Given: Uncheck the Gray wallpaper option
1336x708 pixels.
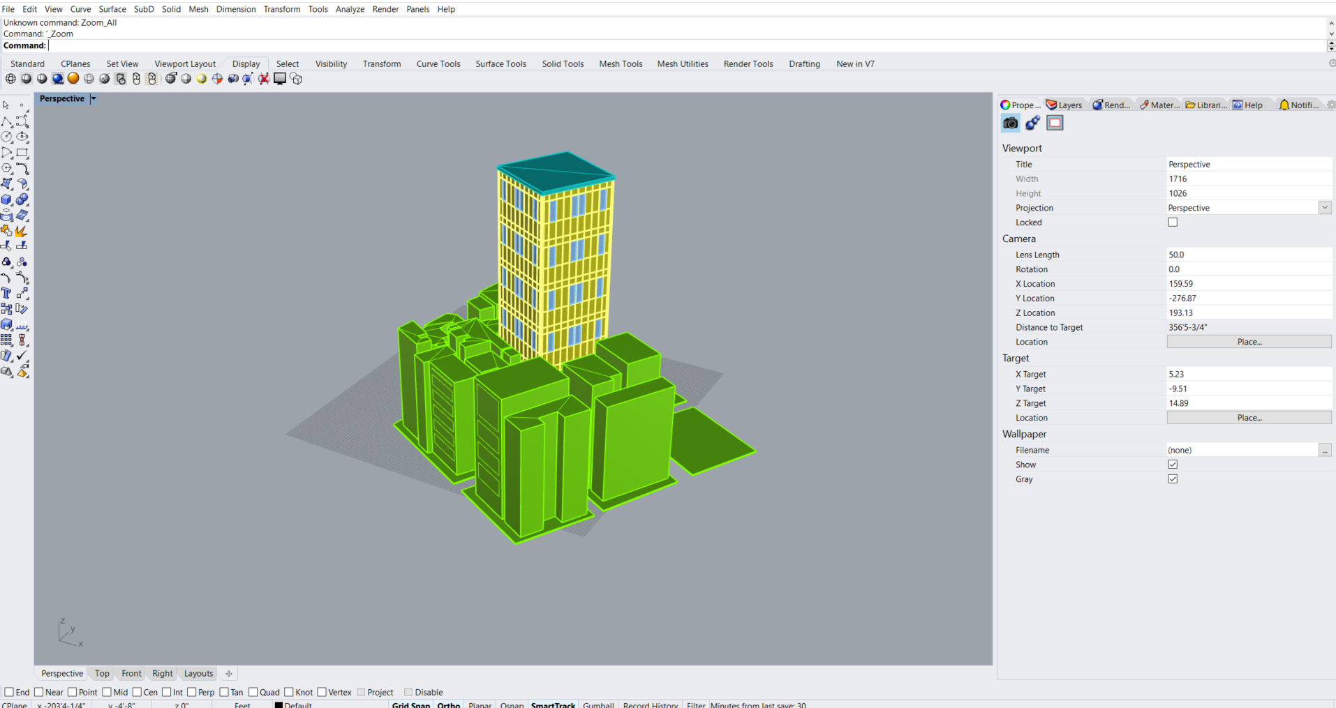Looking at the screenshot, I should pyautogui.click(x=1173, y=479).
